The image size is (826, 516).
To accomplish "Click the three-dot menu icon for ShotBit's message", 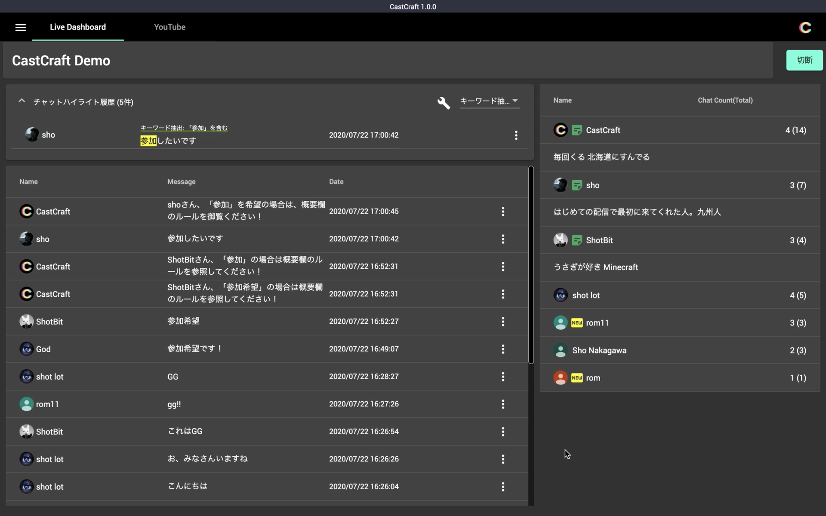I will pyautogui.click(x=502, y=321).
